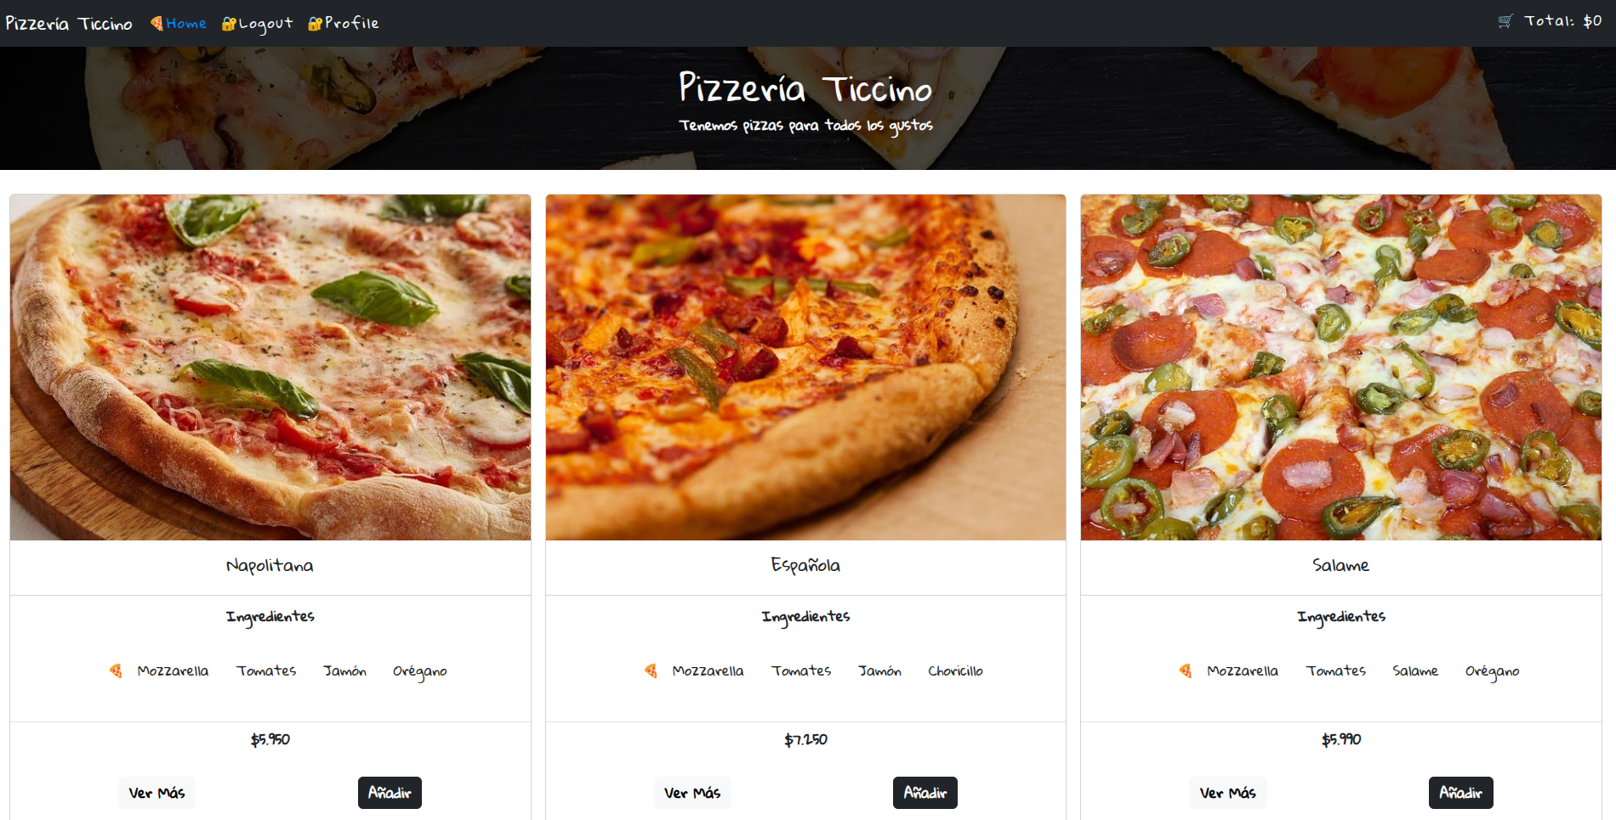Add Napolitana pizza with Añadir button
Screen dimensions: 1616x820
click(390, 793)
